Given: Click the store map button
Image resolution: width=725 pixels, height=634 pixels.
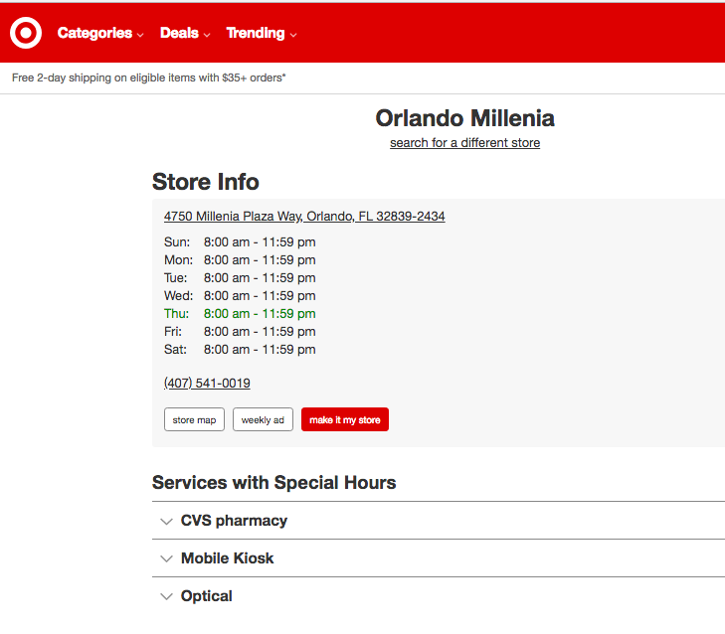Looking at the screenshot, I should 194,419.
